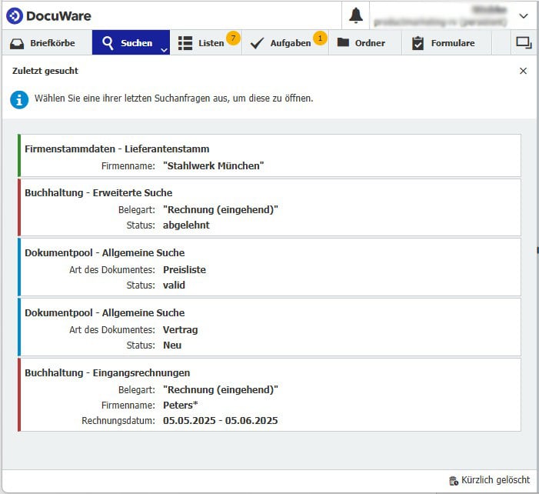Open the Ordner tab
Screen dimensions: 539x494
click(x=365, y=42)
